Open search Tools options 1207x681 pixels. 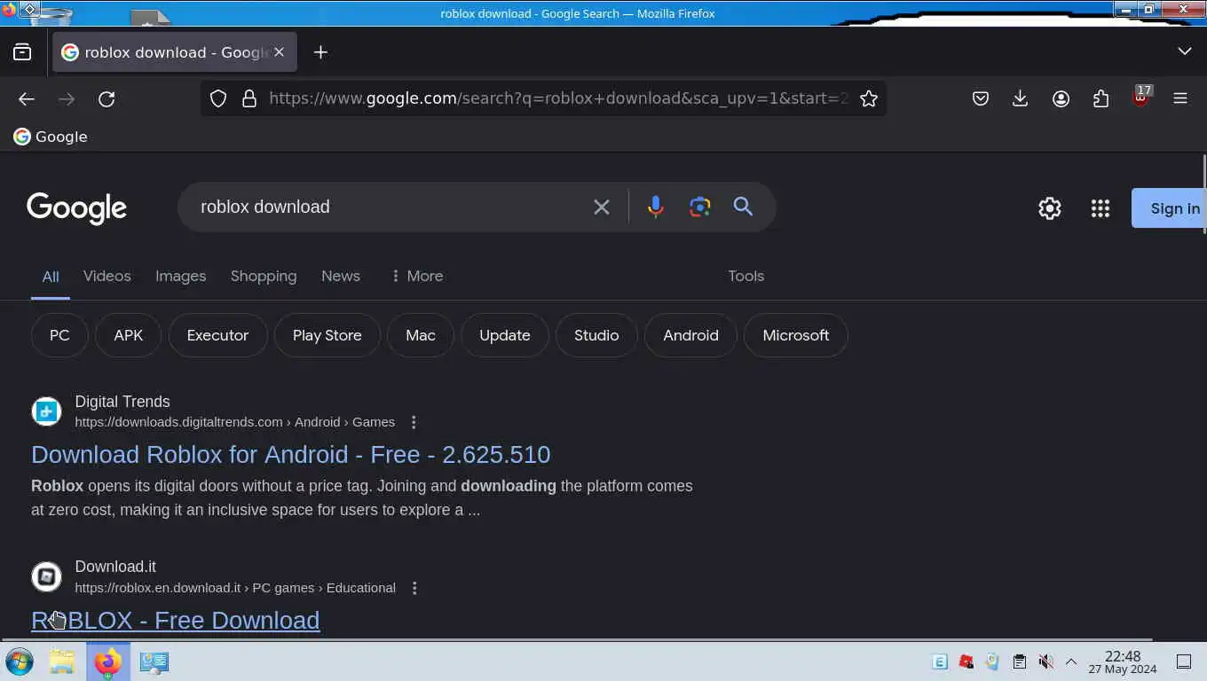point(746,276)
